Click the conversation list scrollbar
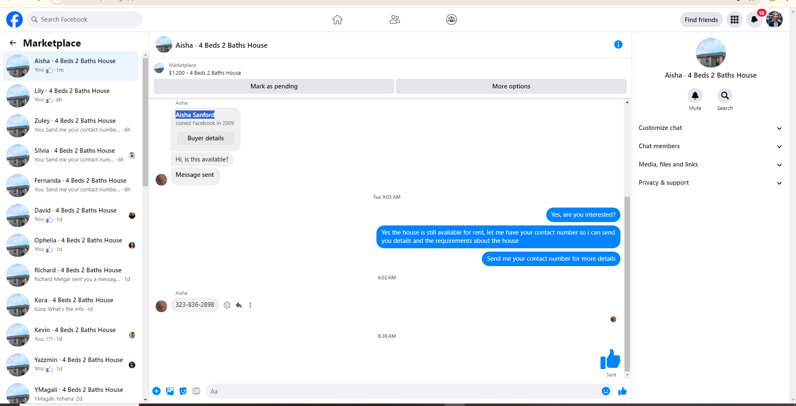This screenshot has width=796, height=406. (145, 122)
